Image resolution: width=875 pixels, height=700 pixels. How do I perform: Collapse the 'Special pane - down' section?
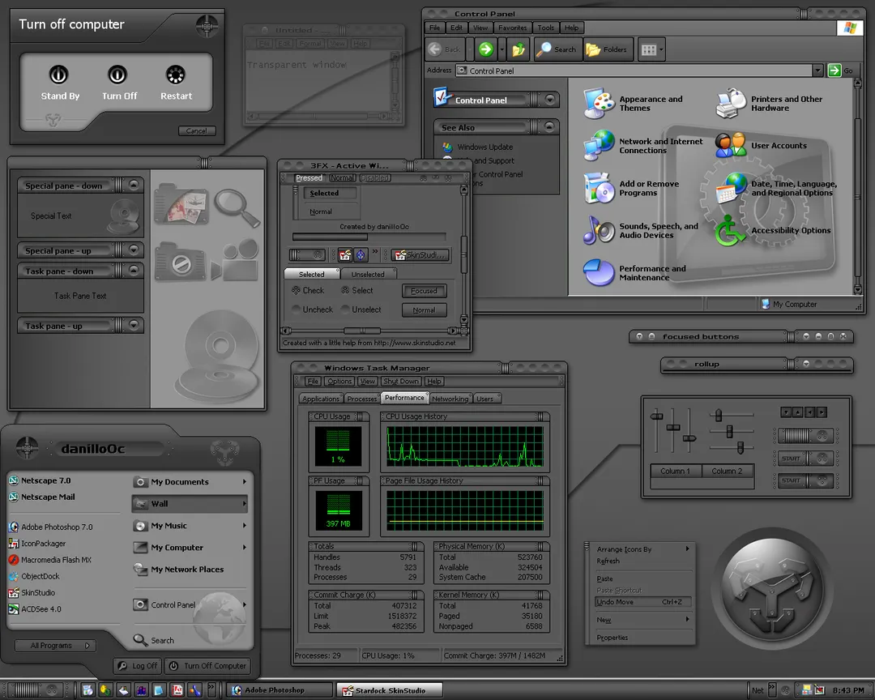134,185
